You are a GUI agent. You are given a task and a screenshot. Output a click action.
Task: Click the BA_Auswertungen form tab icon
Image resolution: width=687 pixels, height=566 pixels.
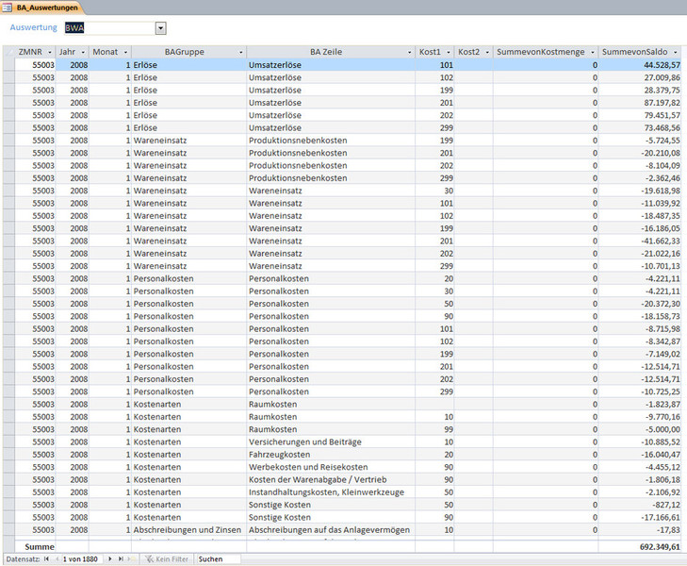7,8
